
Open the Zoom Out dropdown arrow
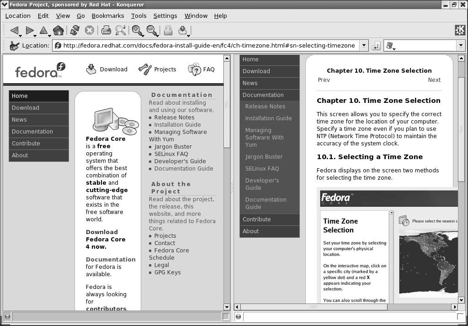[158, 36]
